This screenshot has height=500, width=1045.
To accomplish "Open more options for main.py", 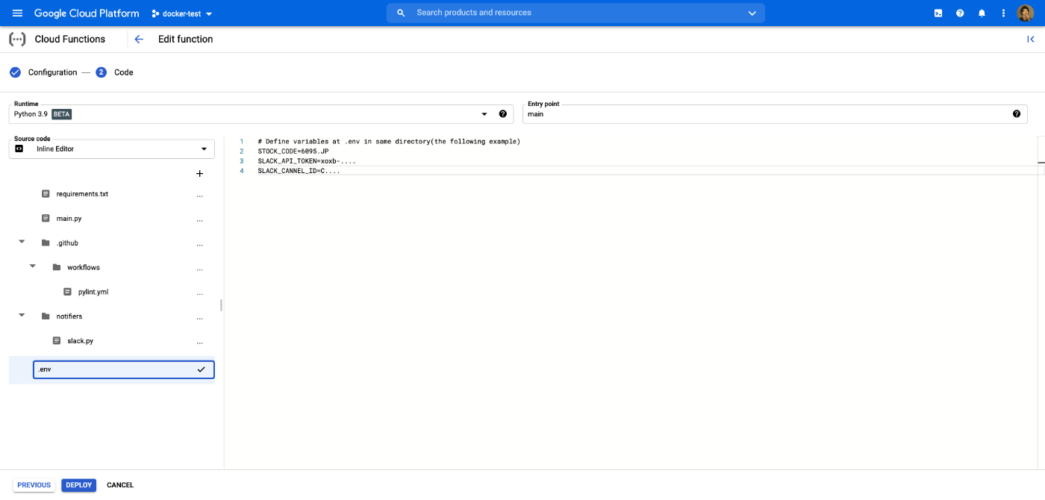I will pyautogui.click(x=199, y=219).
